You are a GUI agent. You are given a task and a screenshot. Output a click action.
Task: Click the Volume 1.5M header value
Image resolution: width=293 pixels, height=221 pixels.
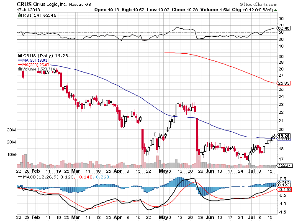[215, 10]
